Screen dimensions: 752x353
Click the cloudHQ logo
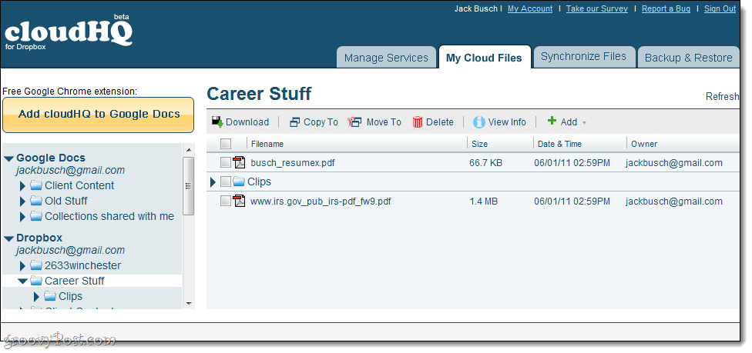(x=69, y=32)
